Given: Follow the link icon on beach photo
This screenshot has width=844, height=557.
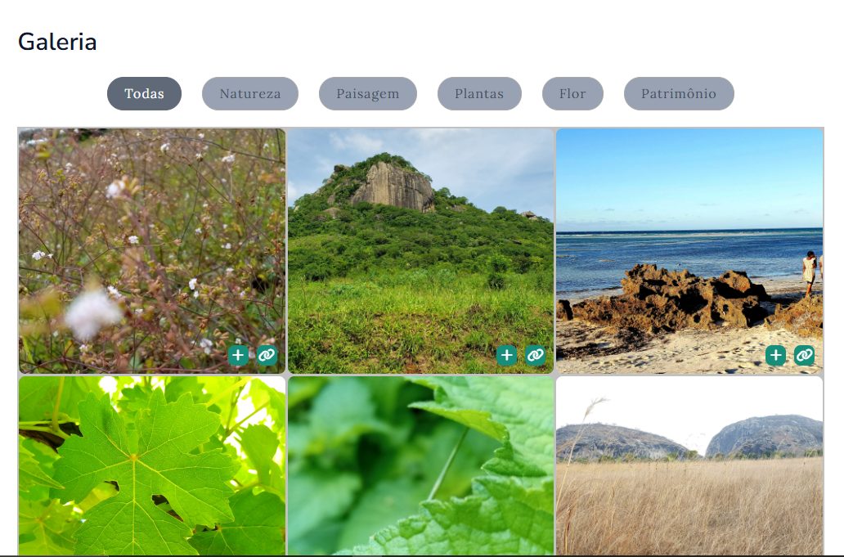Looking at the screenshot, I should (805, 355).
